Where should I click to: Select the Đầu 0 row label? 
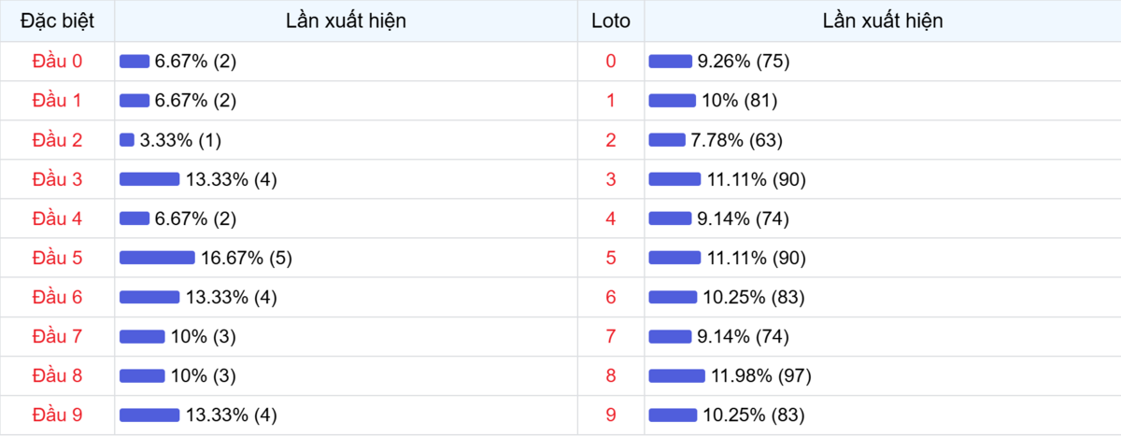tap(57, 61)
